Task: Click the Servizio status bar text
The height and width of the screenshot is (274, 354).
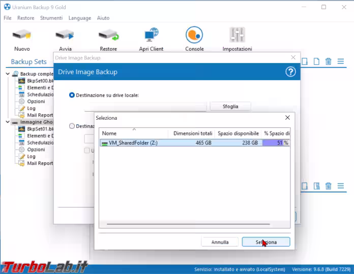Action: [240, 269]
